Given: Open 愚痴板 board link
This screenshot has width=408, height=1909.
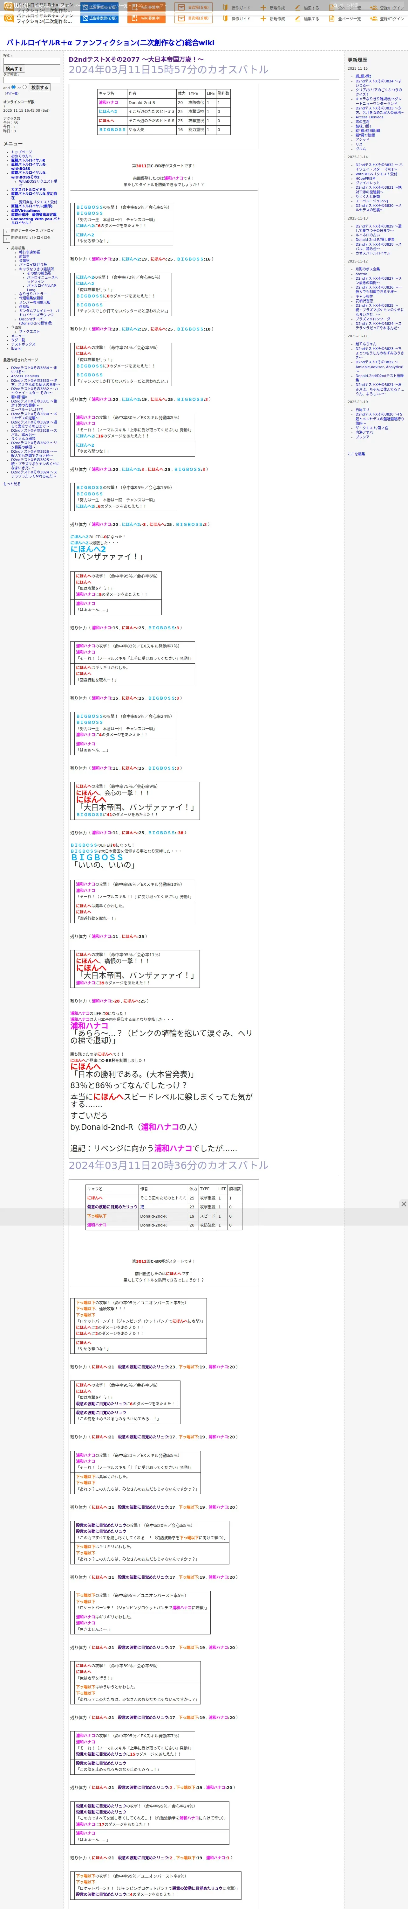Looking at the screenshot, I should point(24,307).
